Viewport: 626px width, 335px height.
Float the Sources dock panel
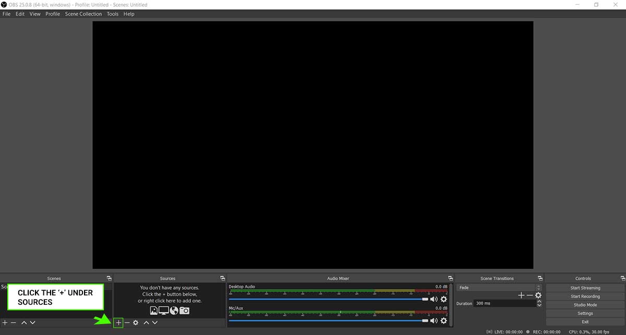coord(223,278)
